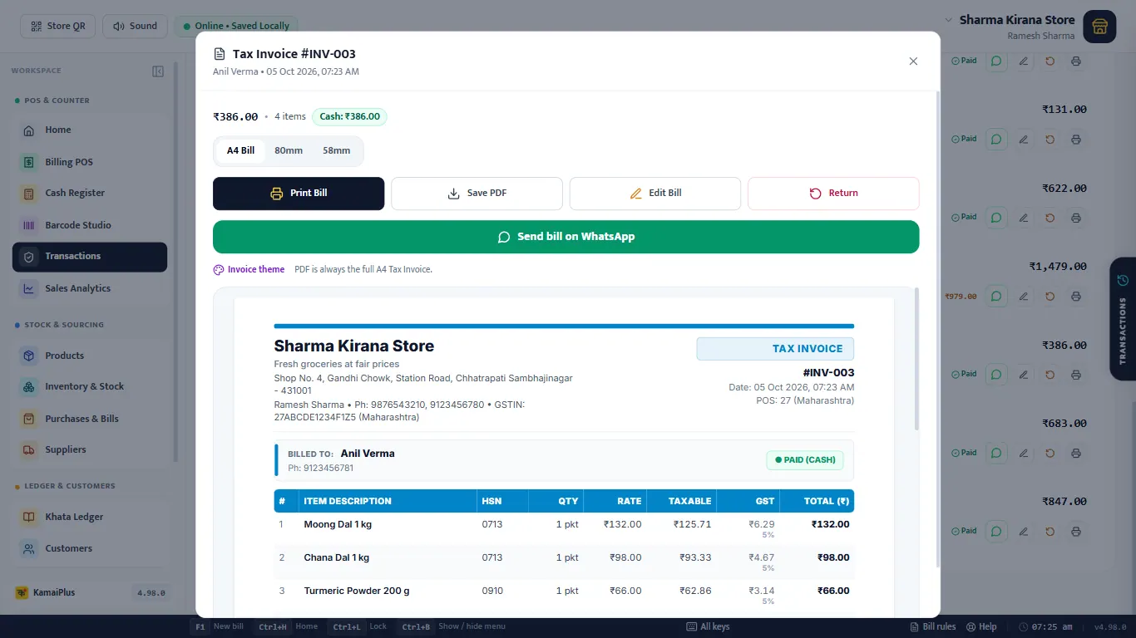This screenshot has width=1136, height=638.
Task: Open the vertical Transactions side tab
Action: pyautogui.click(x=1123, y=319)
